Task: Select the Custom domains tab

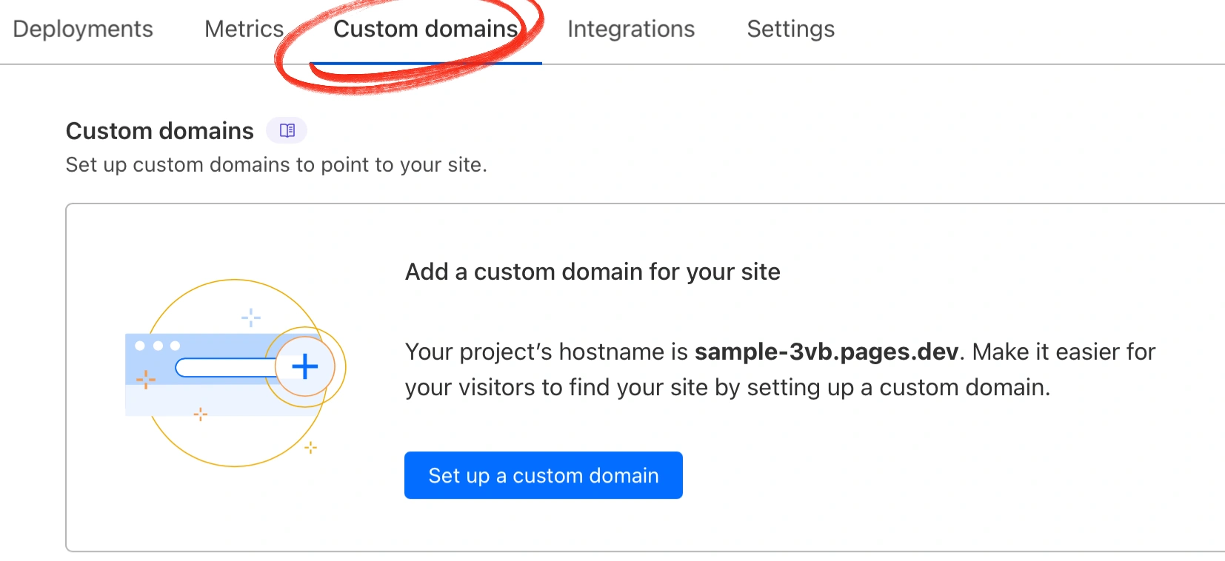Action: point(425,29)
